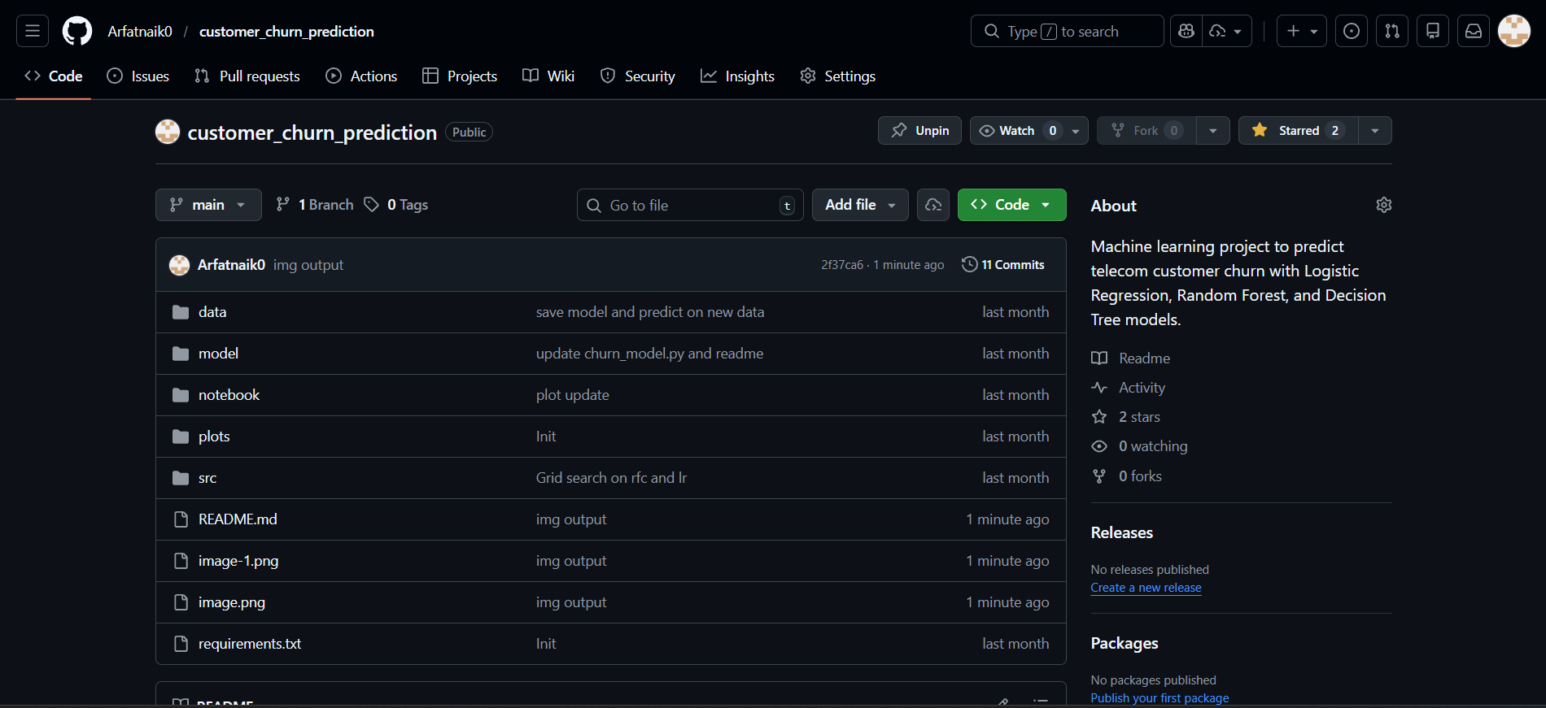
Task: Open the pull requests icon in header
Action: point(1391,31)
